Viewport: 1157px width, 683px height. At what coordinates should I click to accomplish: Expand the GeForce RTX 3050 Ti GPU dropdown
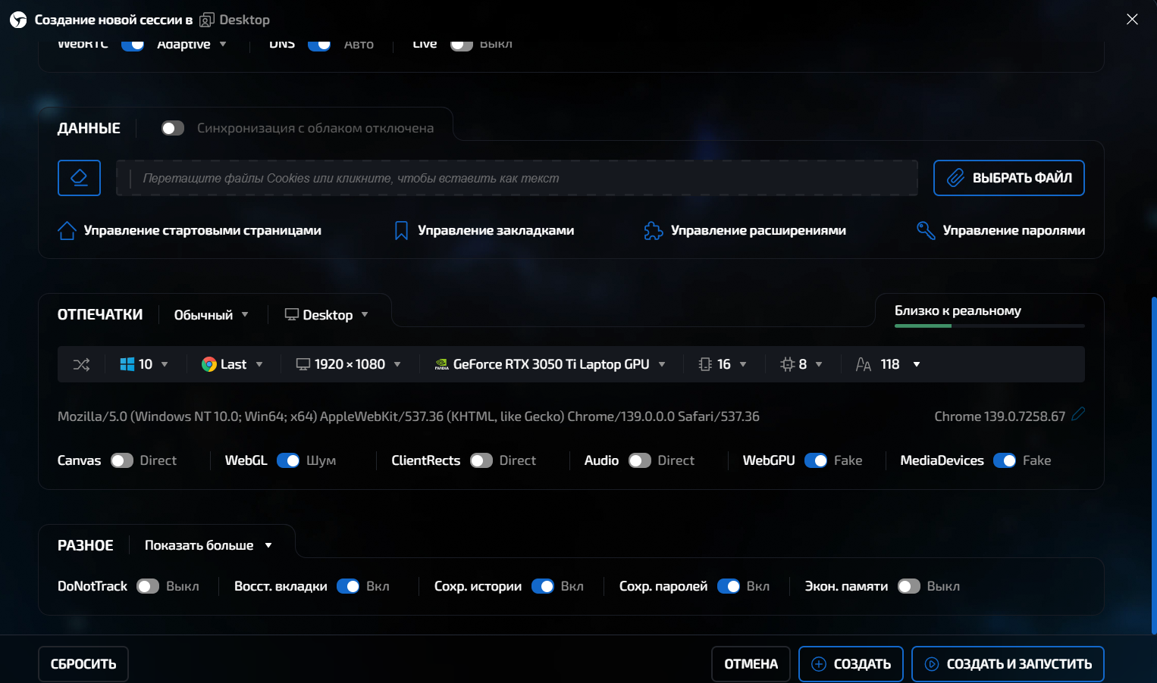click(550, 364)
